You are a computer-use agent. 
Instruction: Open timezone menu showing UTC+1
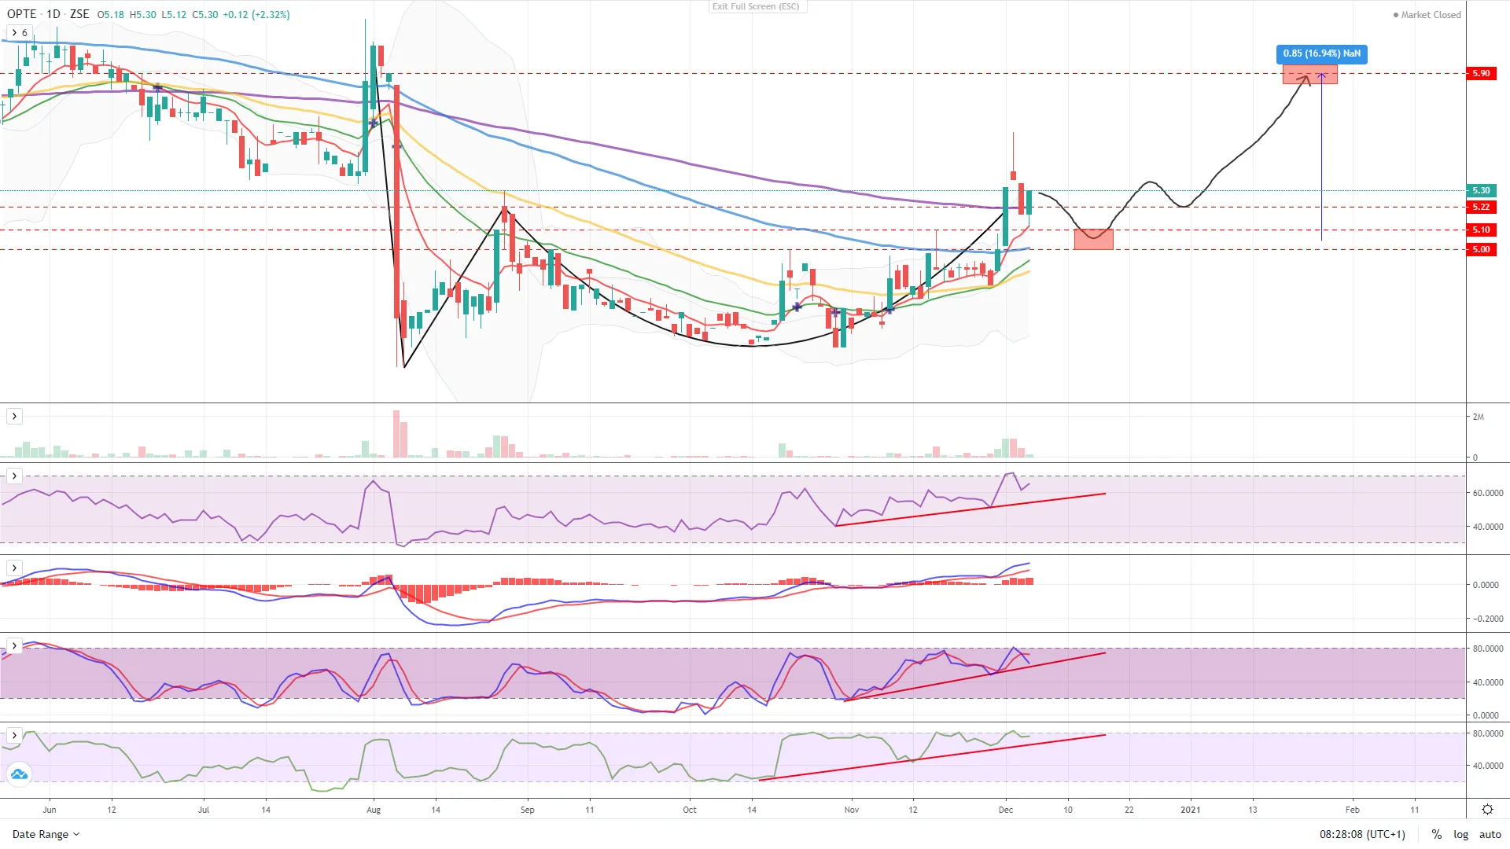(x=1362, y=834)
